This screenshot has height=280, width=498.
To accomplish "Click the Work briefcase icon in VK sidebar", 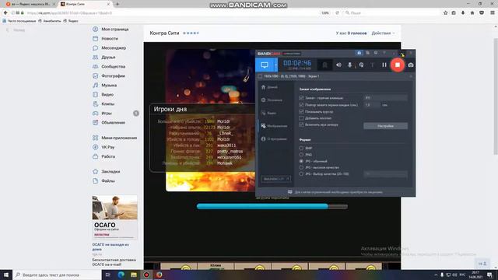I will [x=95, y=156].
